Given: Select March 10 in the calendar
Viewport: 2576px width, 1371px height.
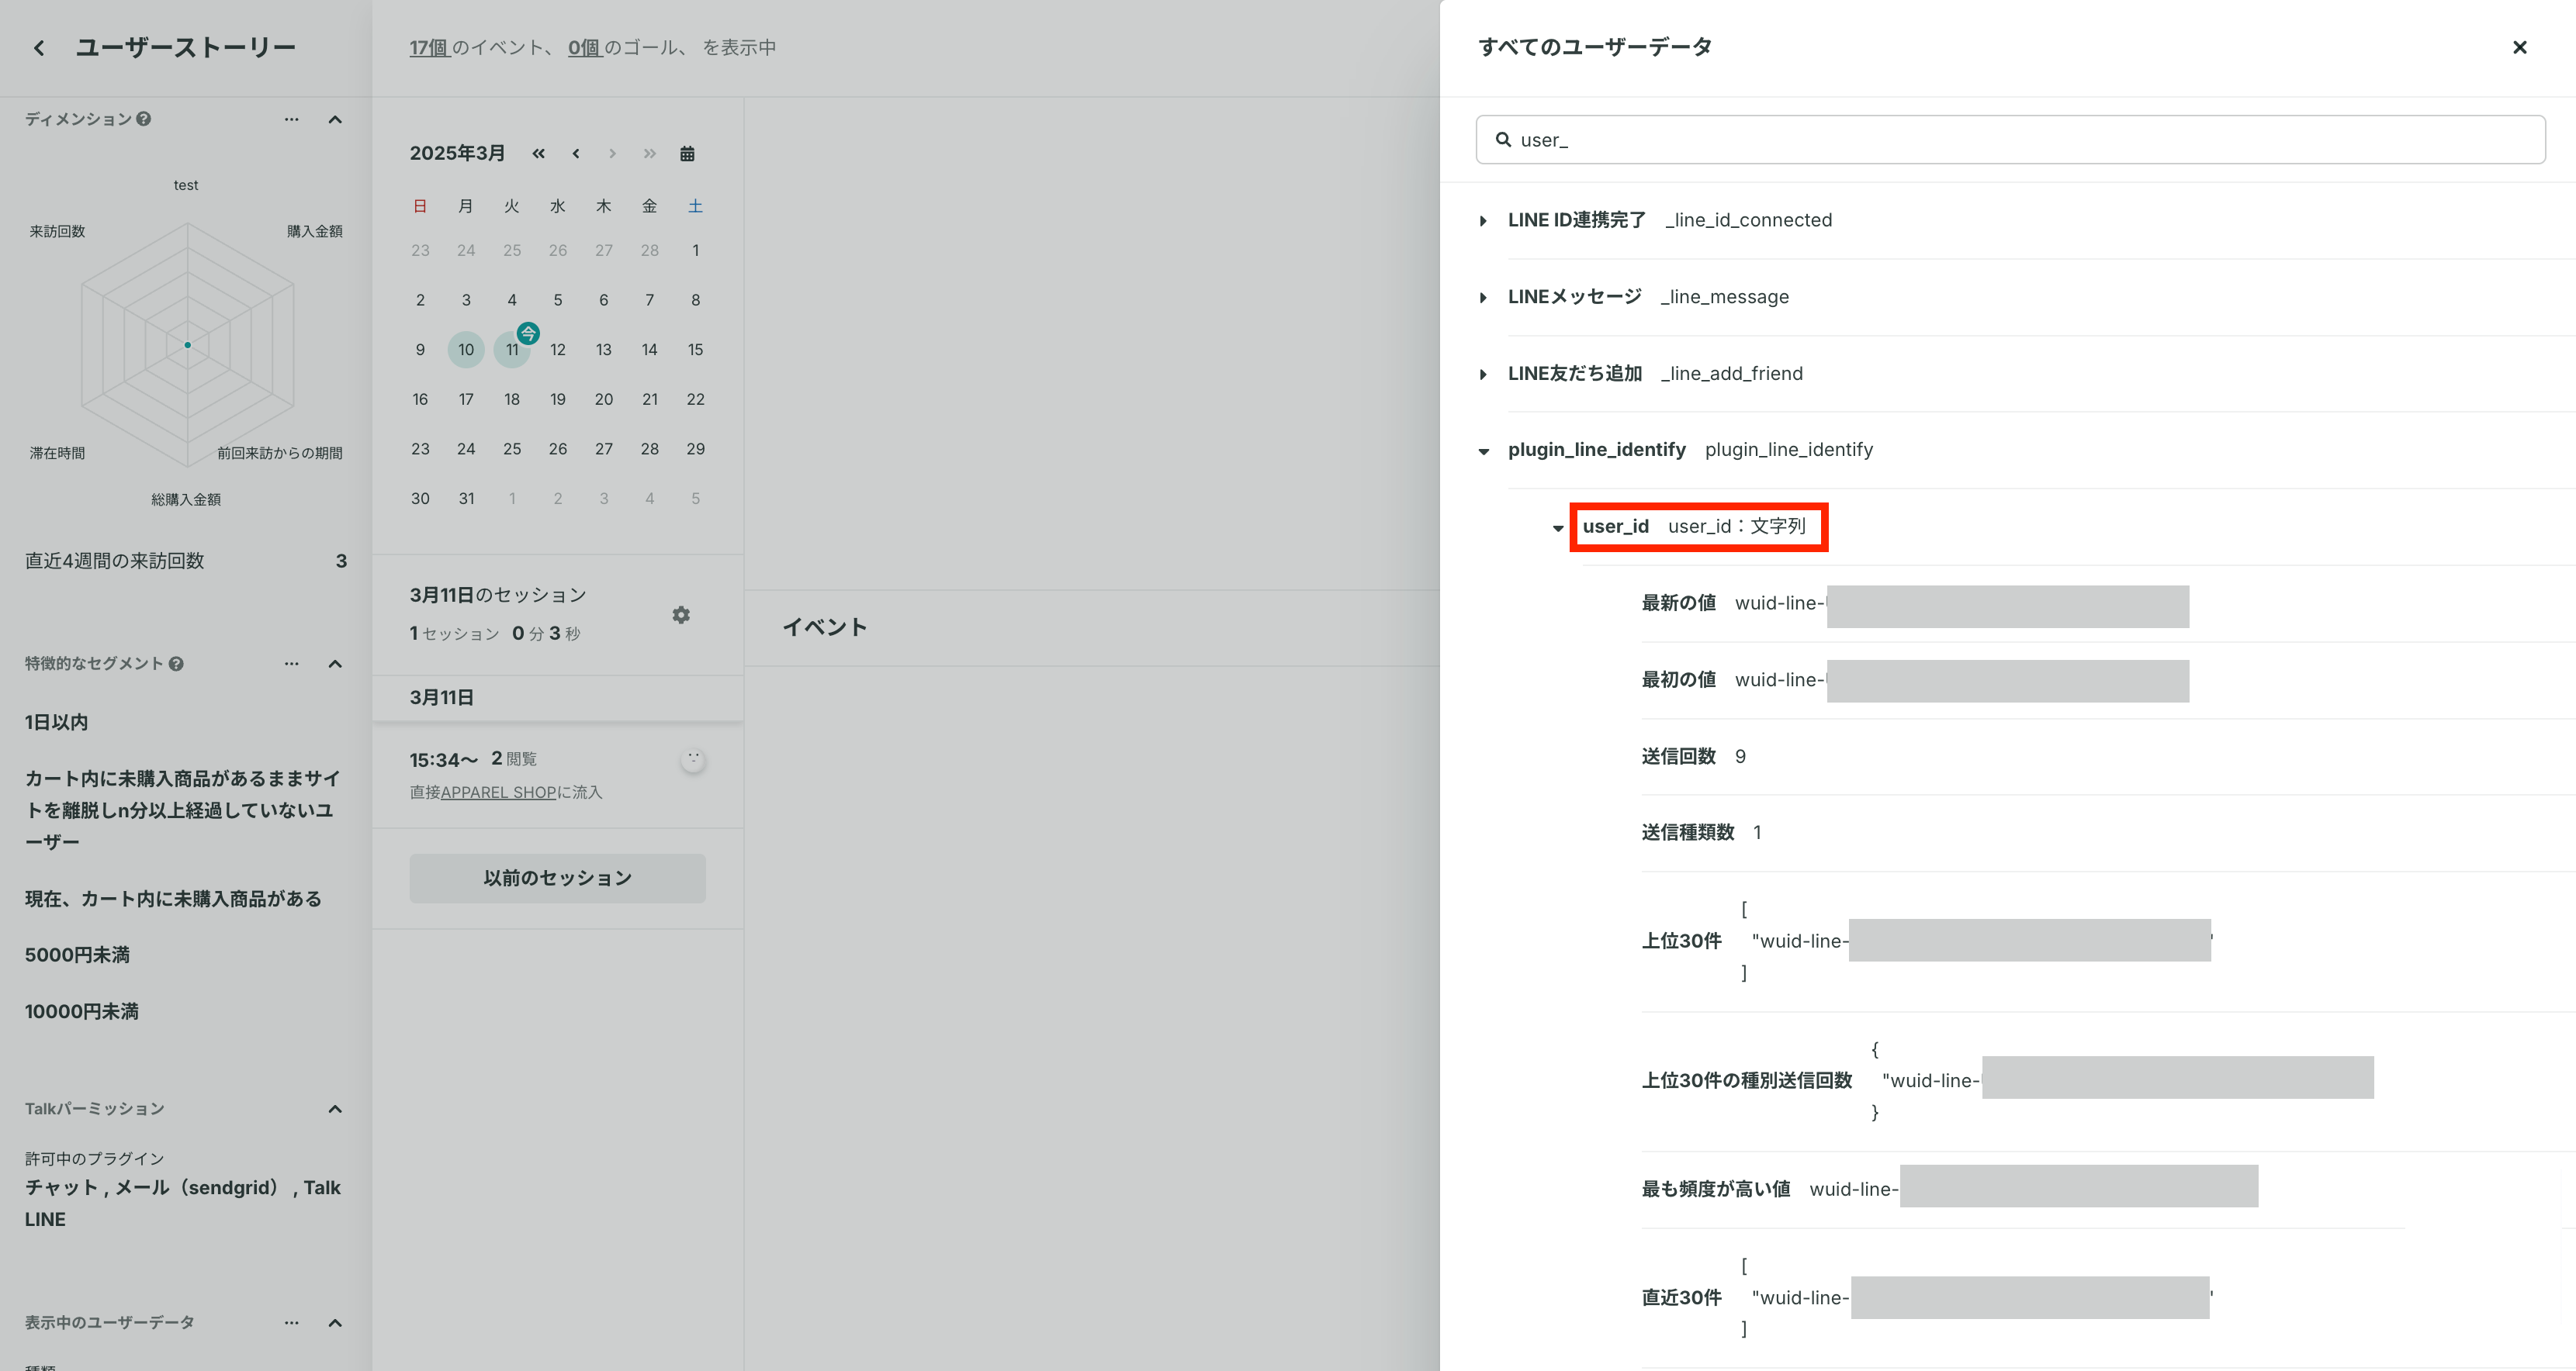Looking at the screenshot, I should pyautogui.click(x=466, y=350).
